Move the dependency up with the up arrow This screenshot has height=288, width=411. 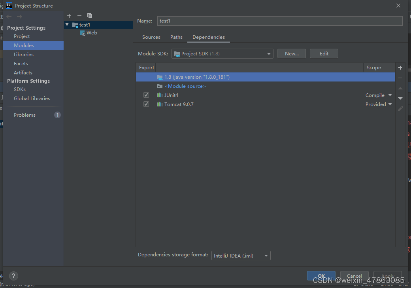(x=400, y=88)
